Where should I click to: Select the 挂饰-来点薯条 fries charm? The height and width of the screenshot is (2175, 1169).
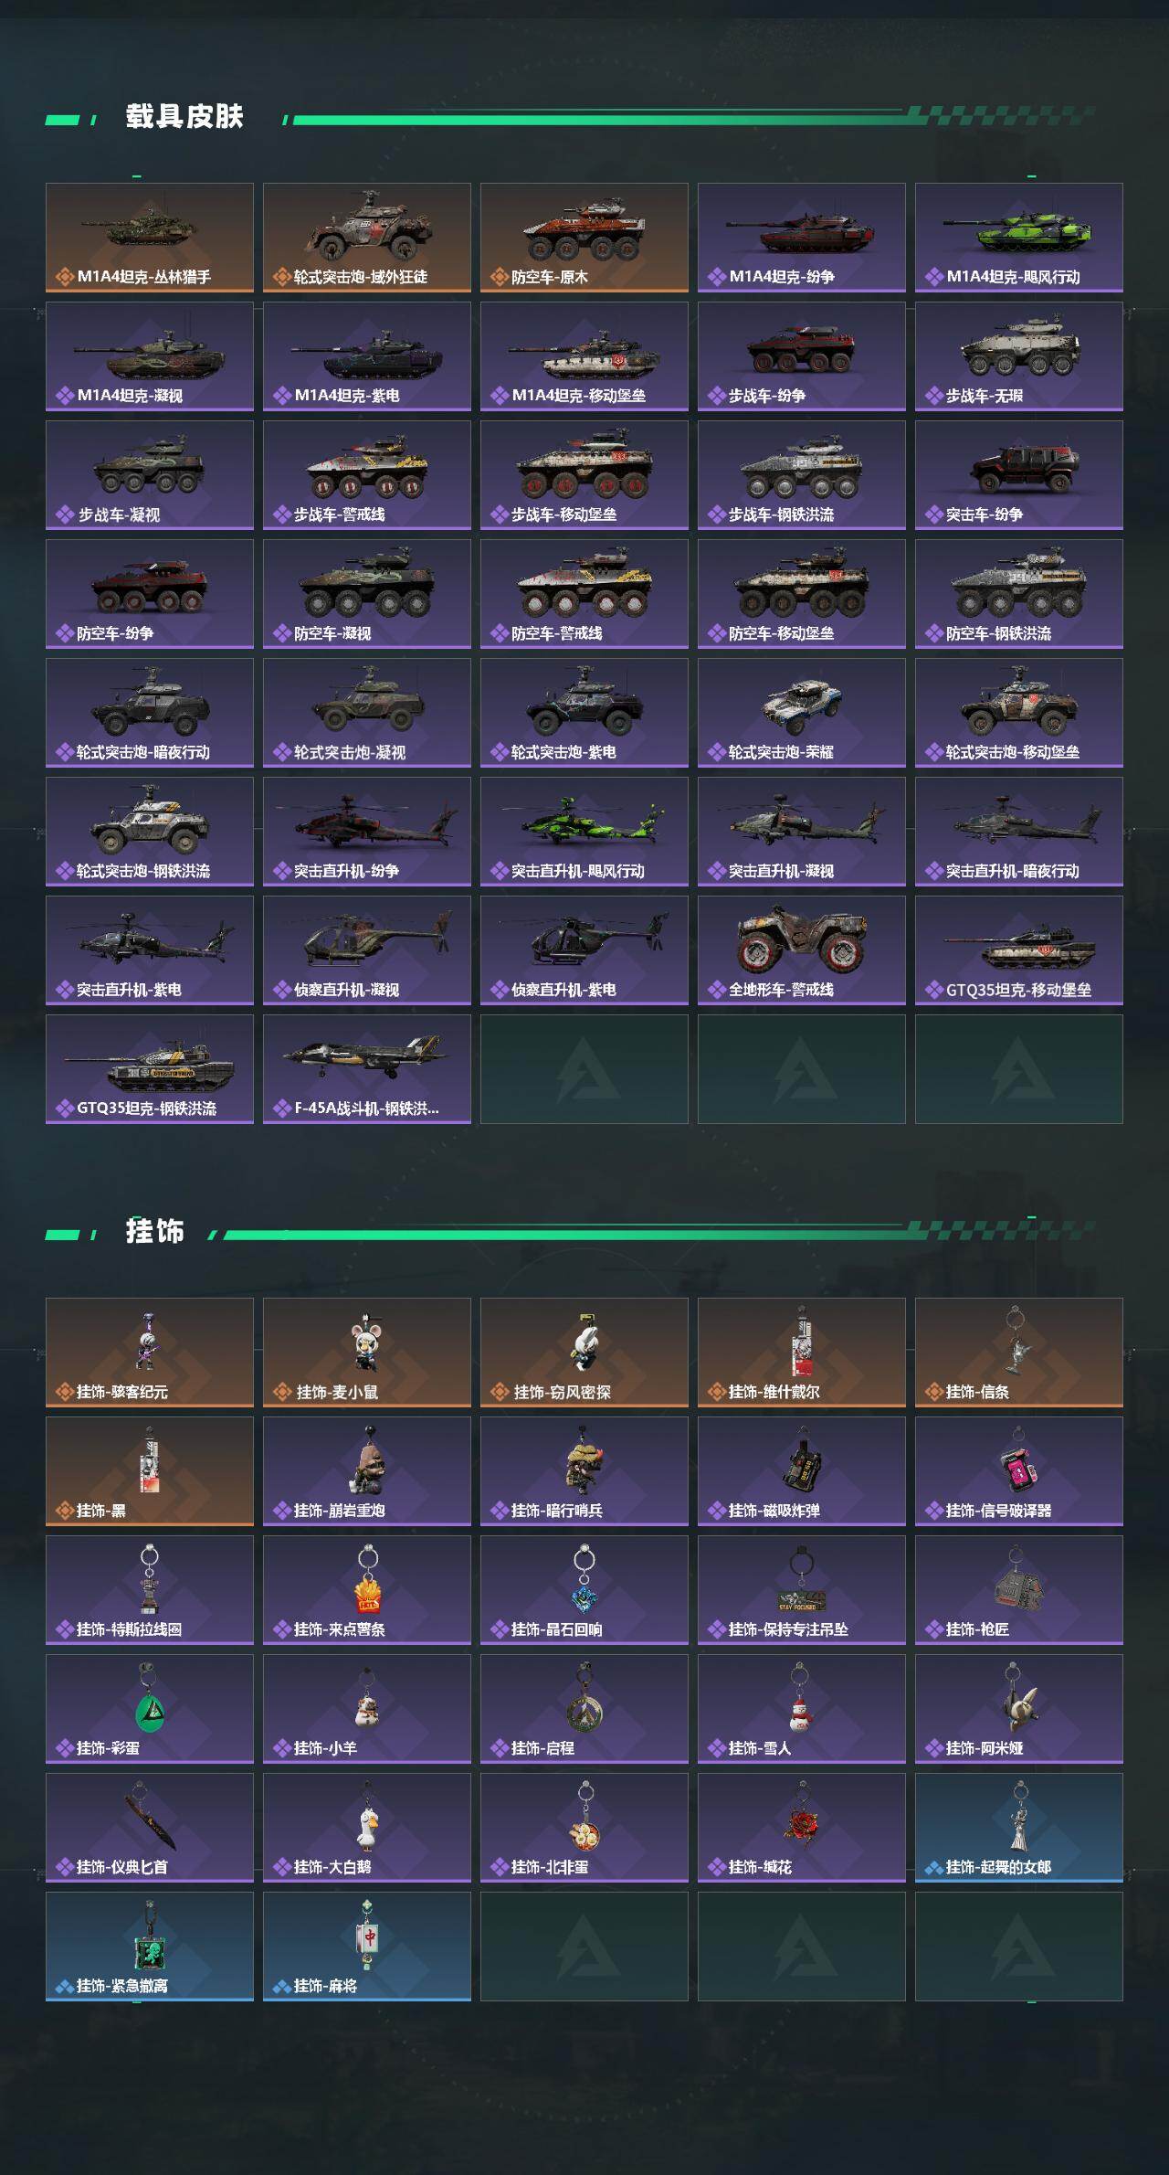[x=367, y=1590]
